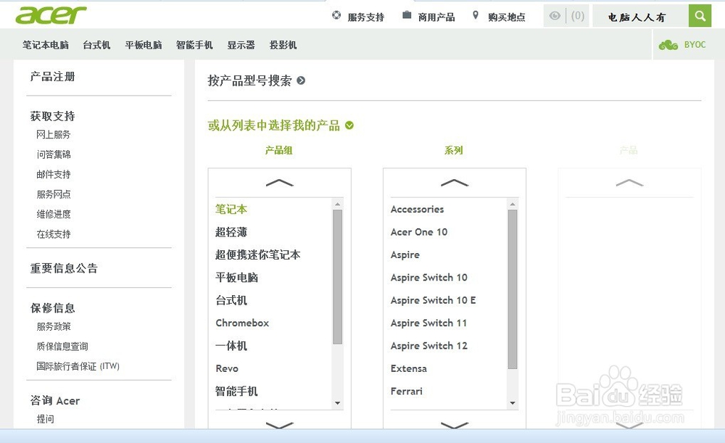725x443 pixels.
Task: Open 在线支持 sidebar link
Action: 54,234
